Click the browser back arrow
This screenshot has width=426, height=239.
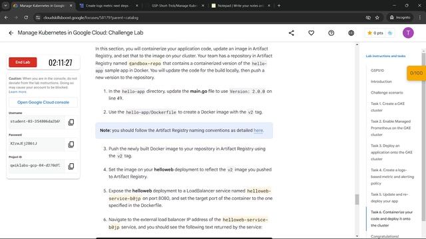pos(6,18)
